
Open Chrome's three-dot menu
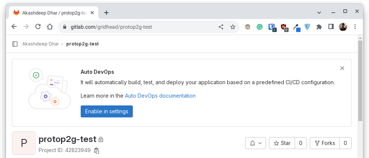click(355, 27)
